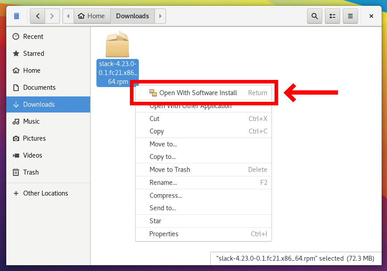Open Recent in the sidebar
The height and width of the screenshot is (271, 387).
coord(48,37)
